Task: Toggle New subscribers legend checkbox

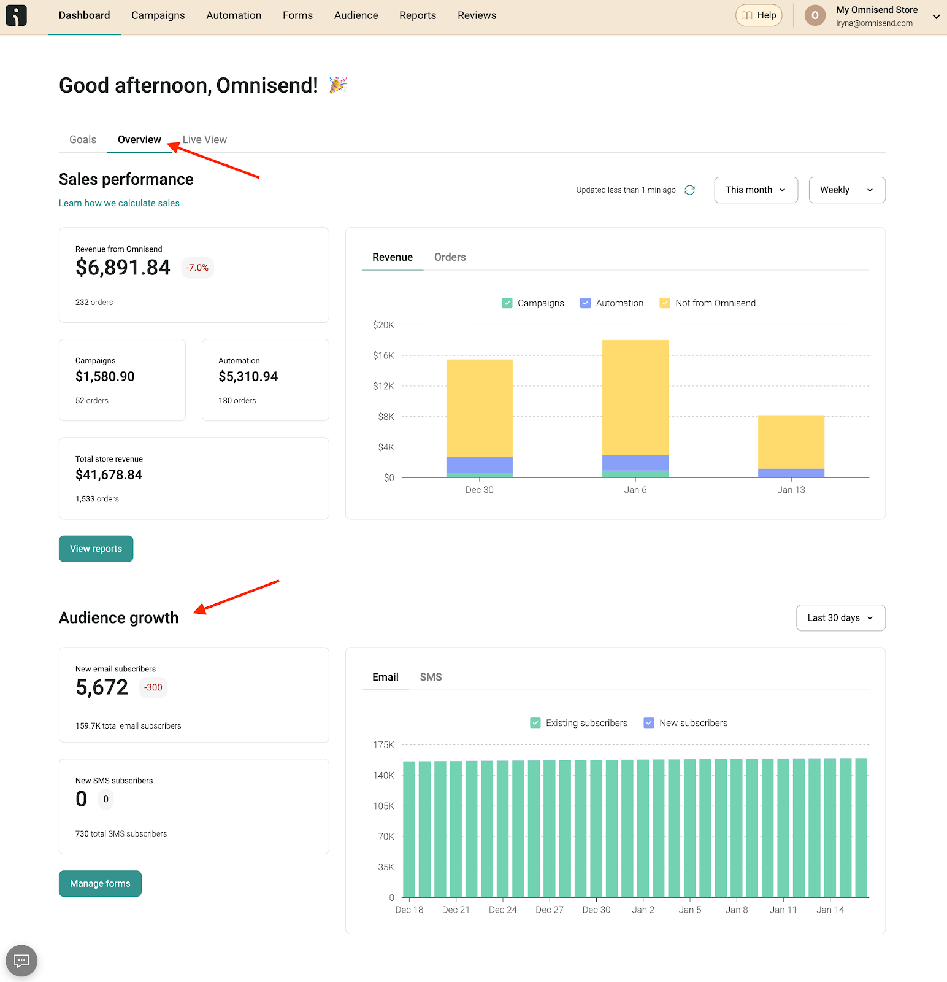Action: 649,723
